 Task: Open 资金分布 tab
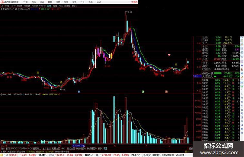pos(21,151)
